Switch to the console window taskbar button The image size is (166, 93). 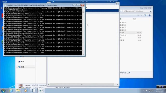[x=41, y=91]
